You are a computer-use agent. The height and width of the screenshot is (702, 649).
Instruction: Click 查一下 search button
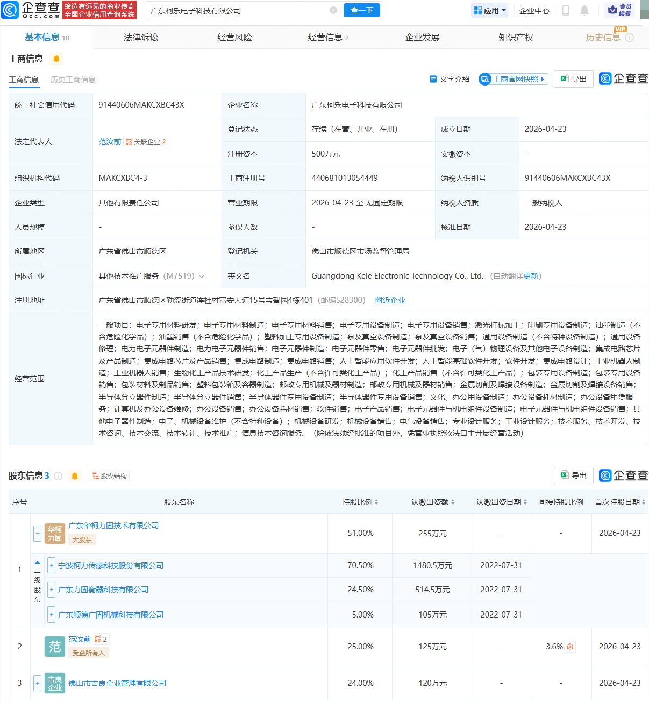pyautogui.click(x=362, y=10)
